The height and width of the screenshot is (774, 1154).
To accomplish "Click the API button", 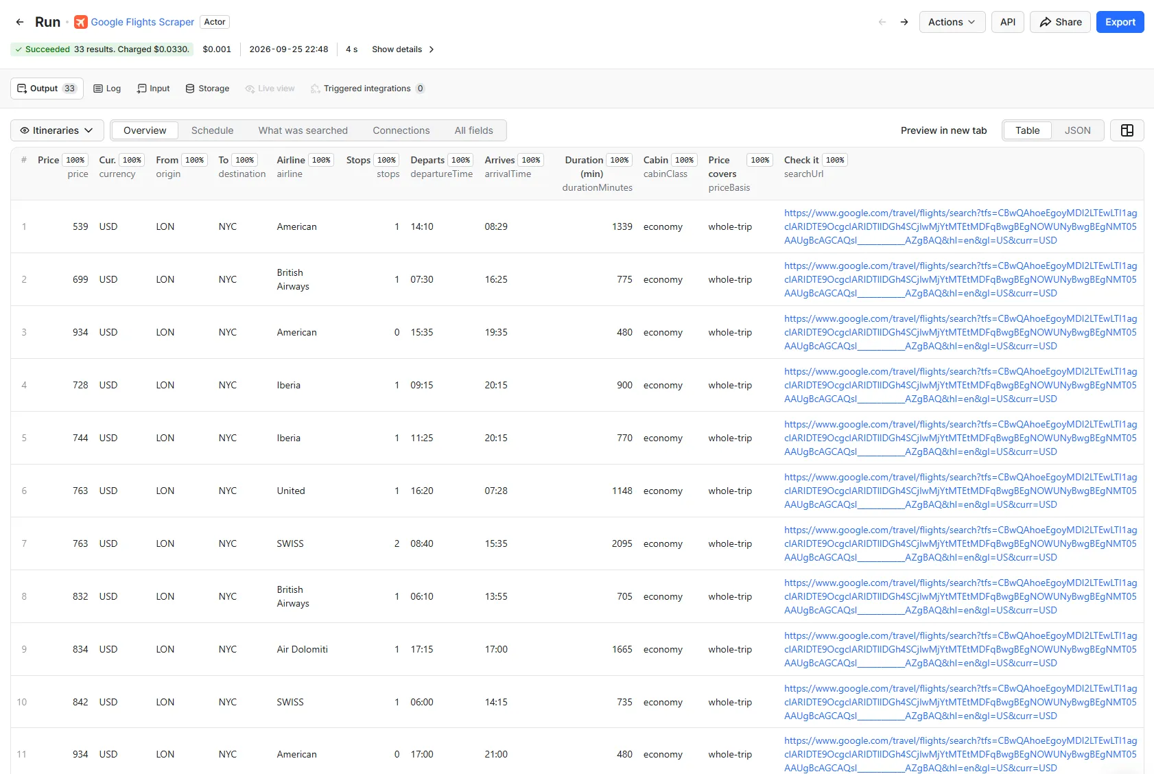I will pos(1008,22).
